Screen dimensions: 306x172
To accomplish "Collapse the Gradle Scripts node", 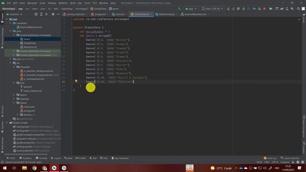I will (x=7, y=123).
